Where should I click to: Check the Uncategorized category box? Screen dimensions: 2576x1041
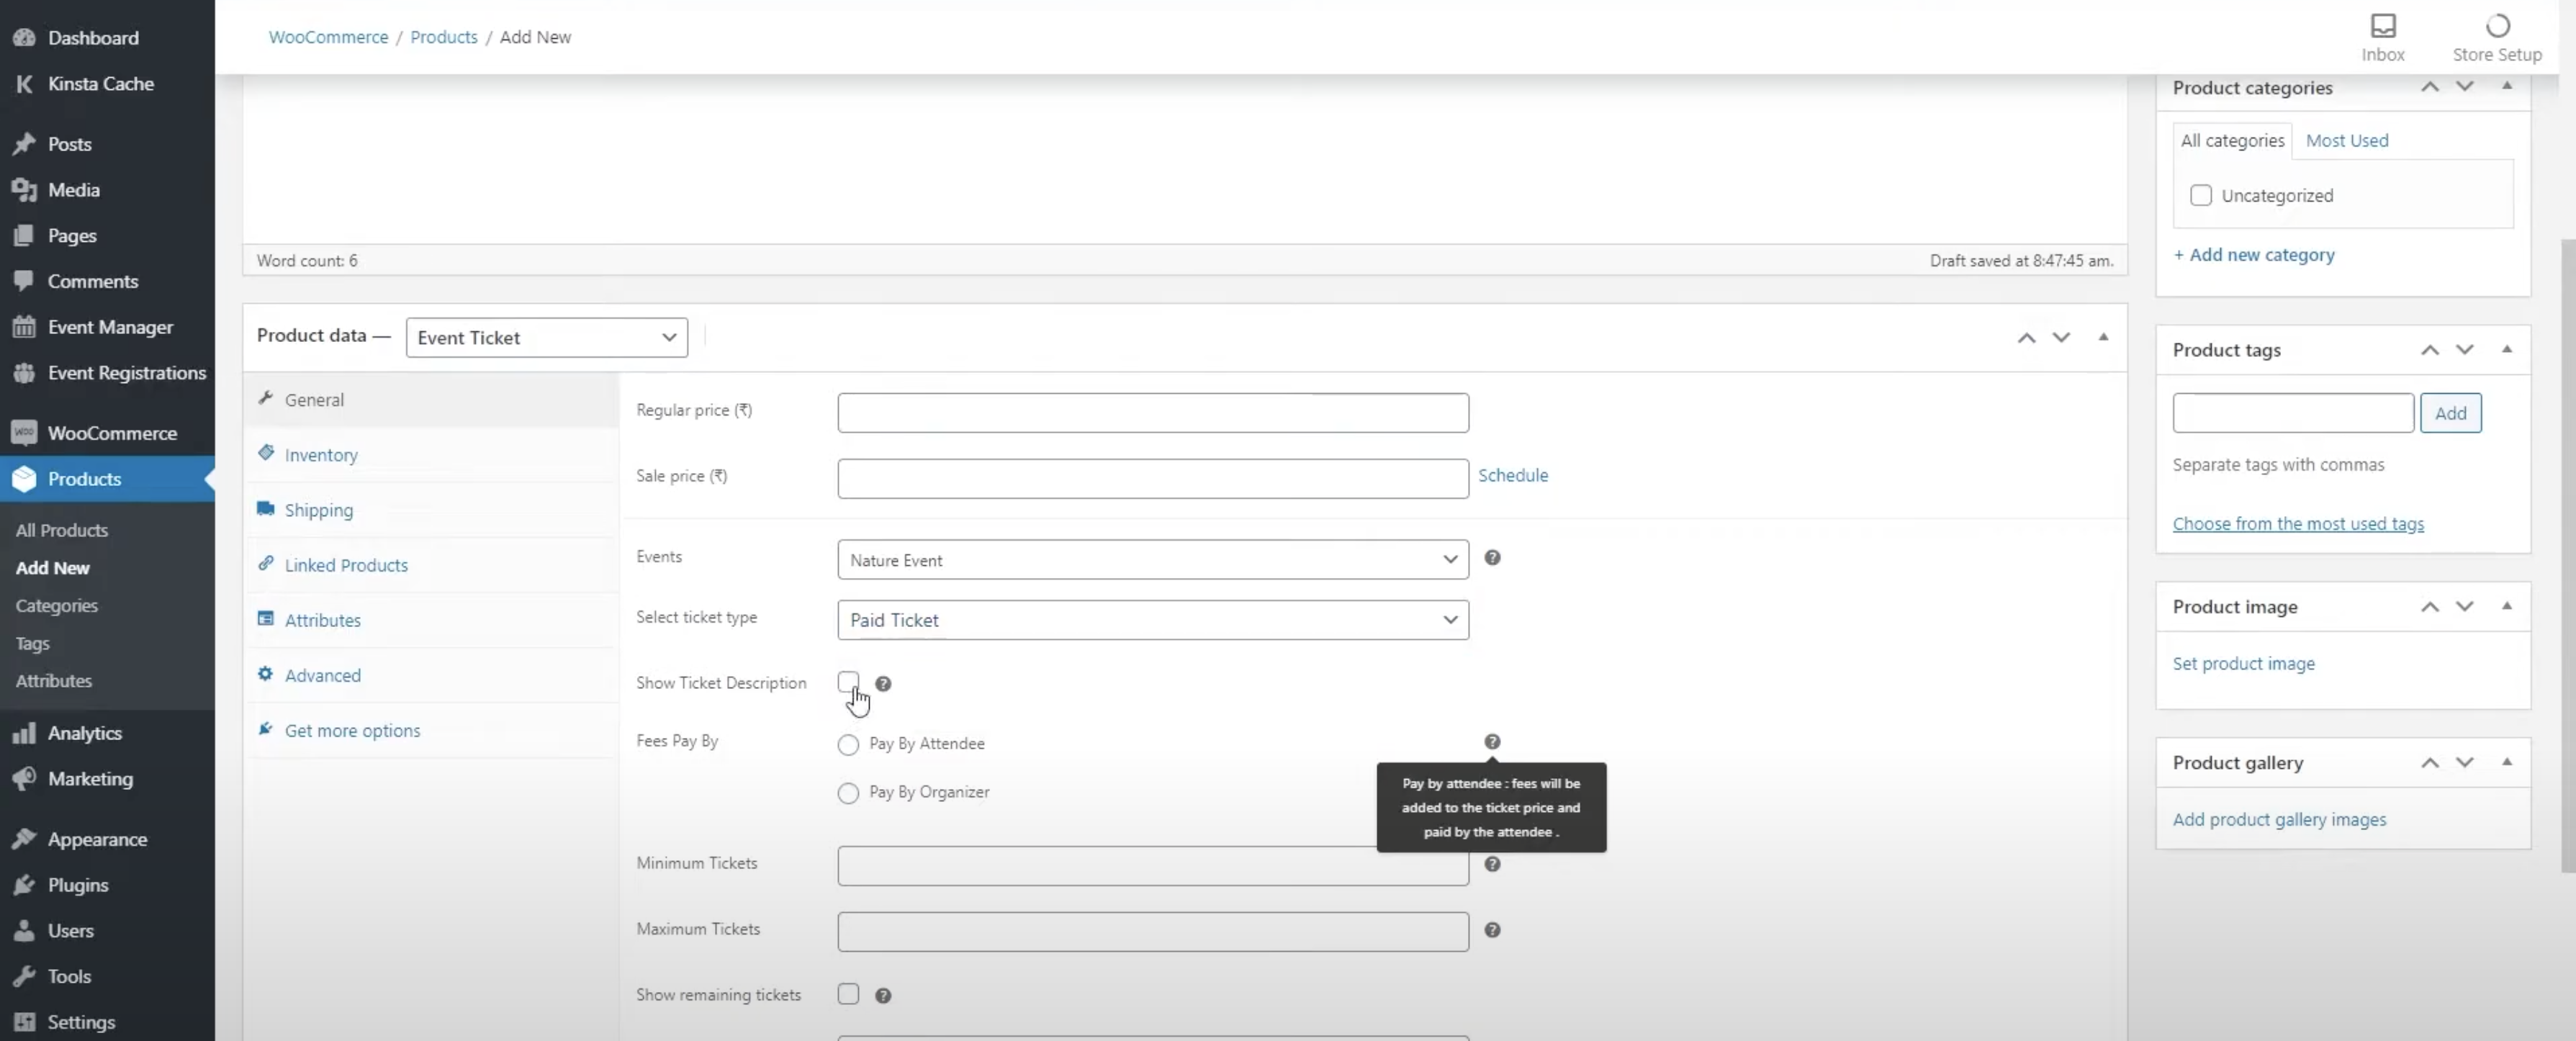[2200, 196]
